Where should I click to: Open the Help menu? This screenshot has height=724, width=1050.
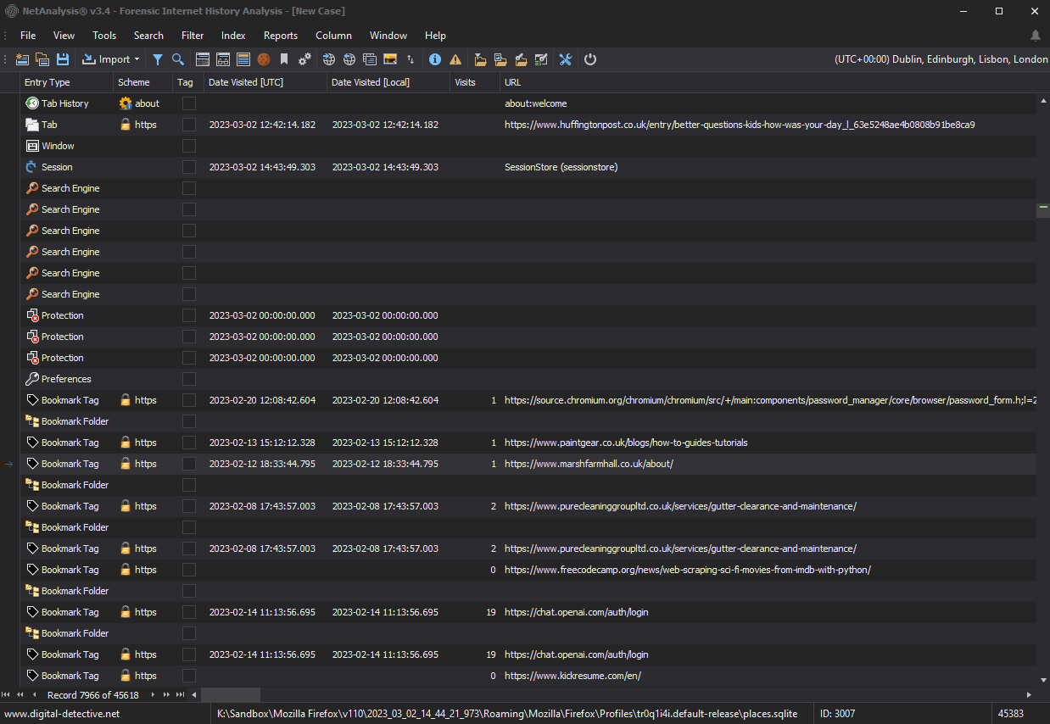[435, 36]
